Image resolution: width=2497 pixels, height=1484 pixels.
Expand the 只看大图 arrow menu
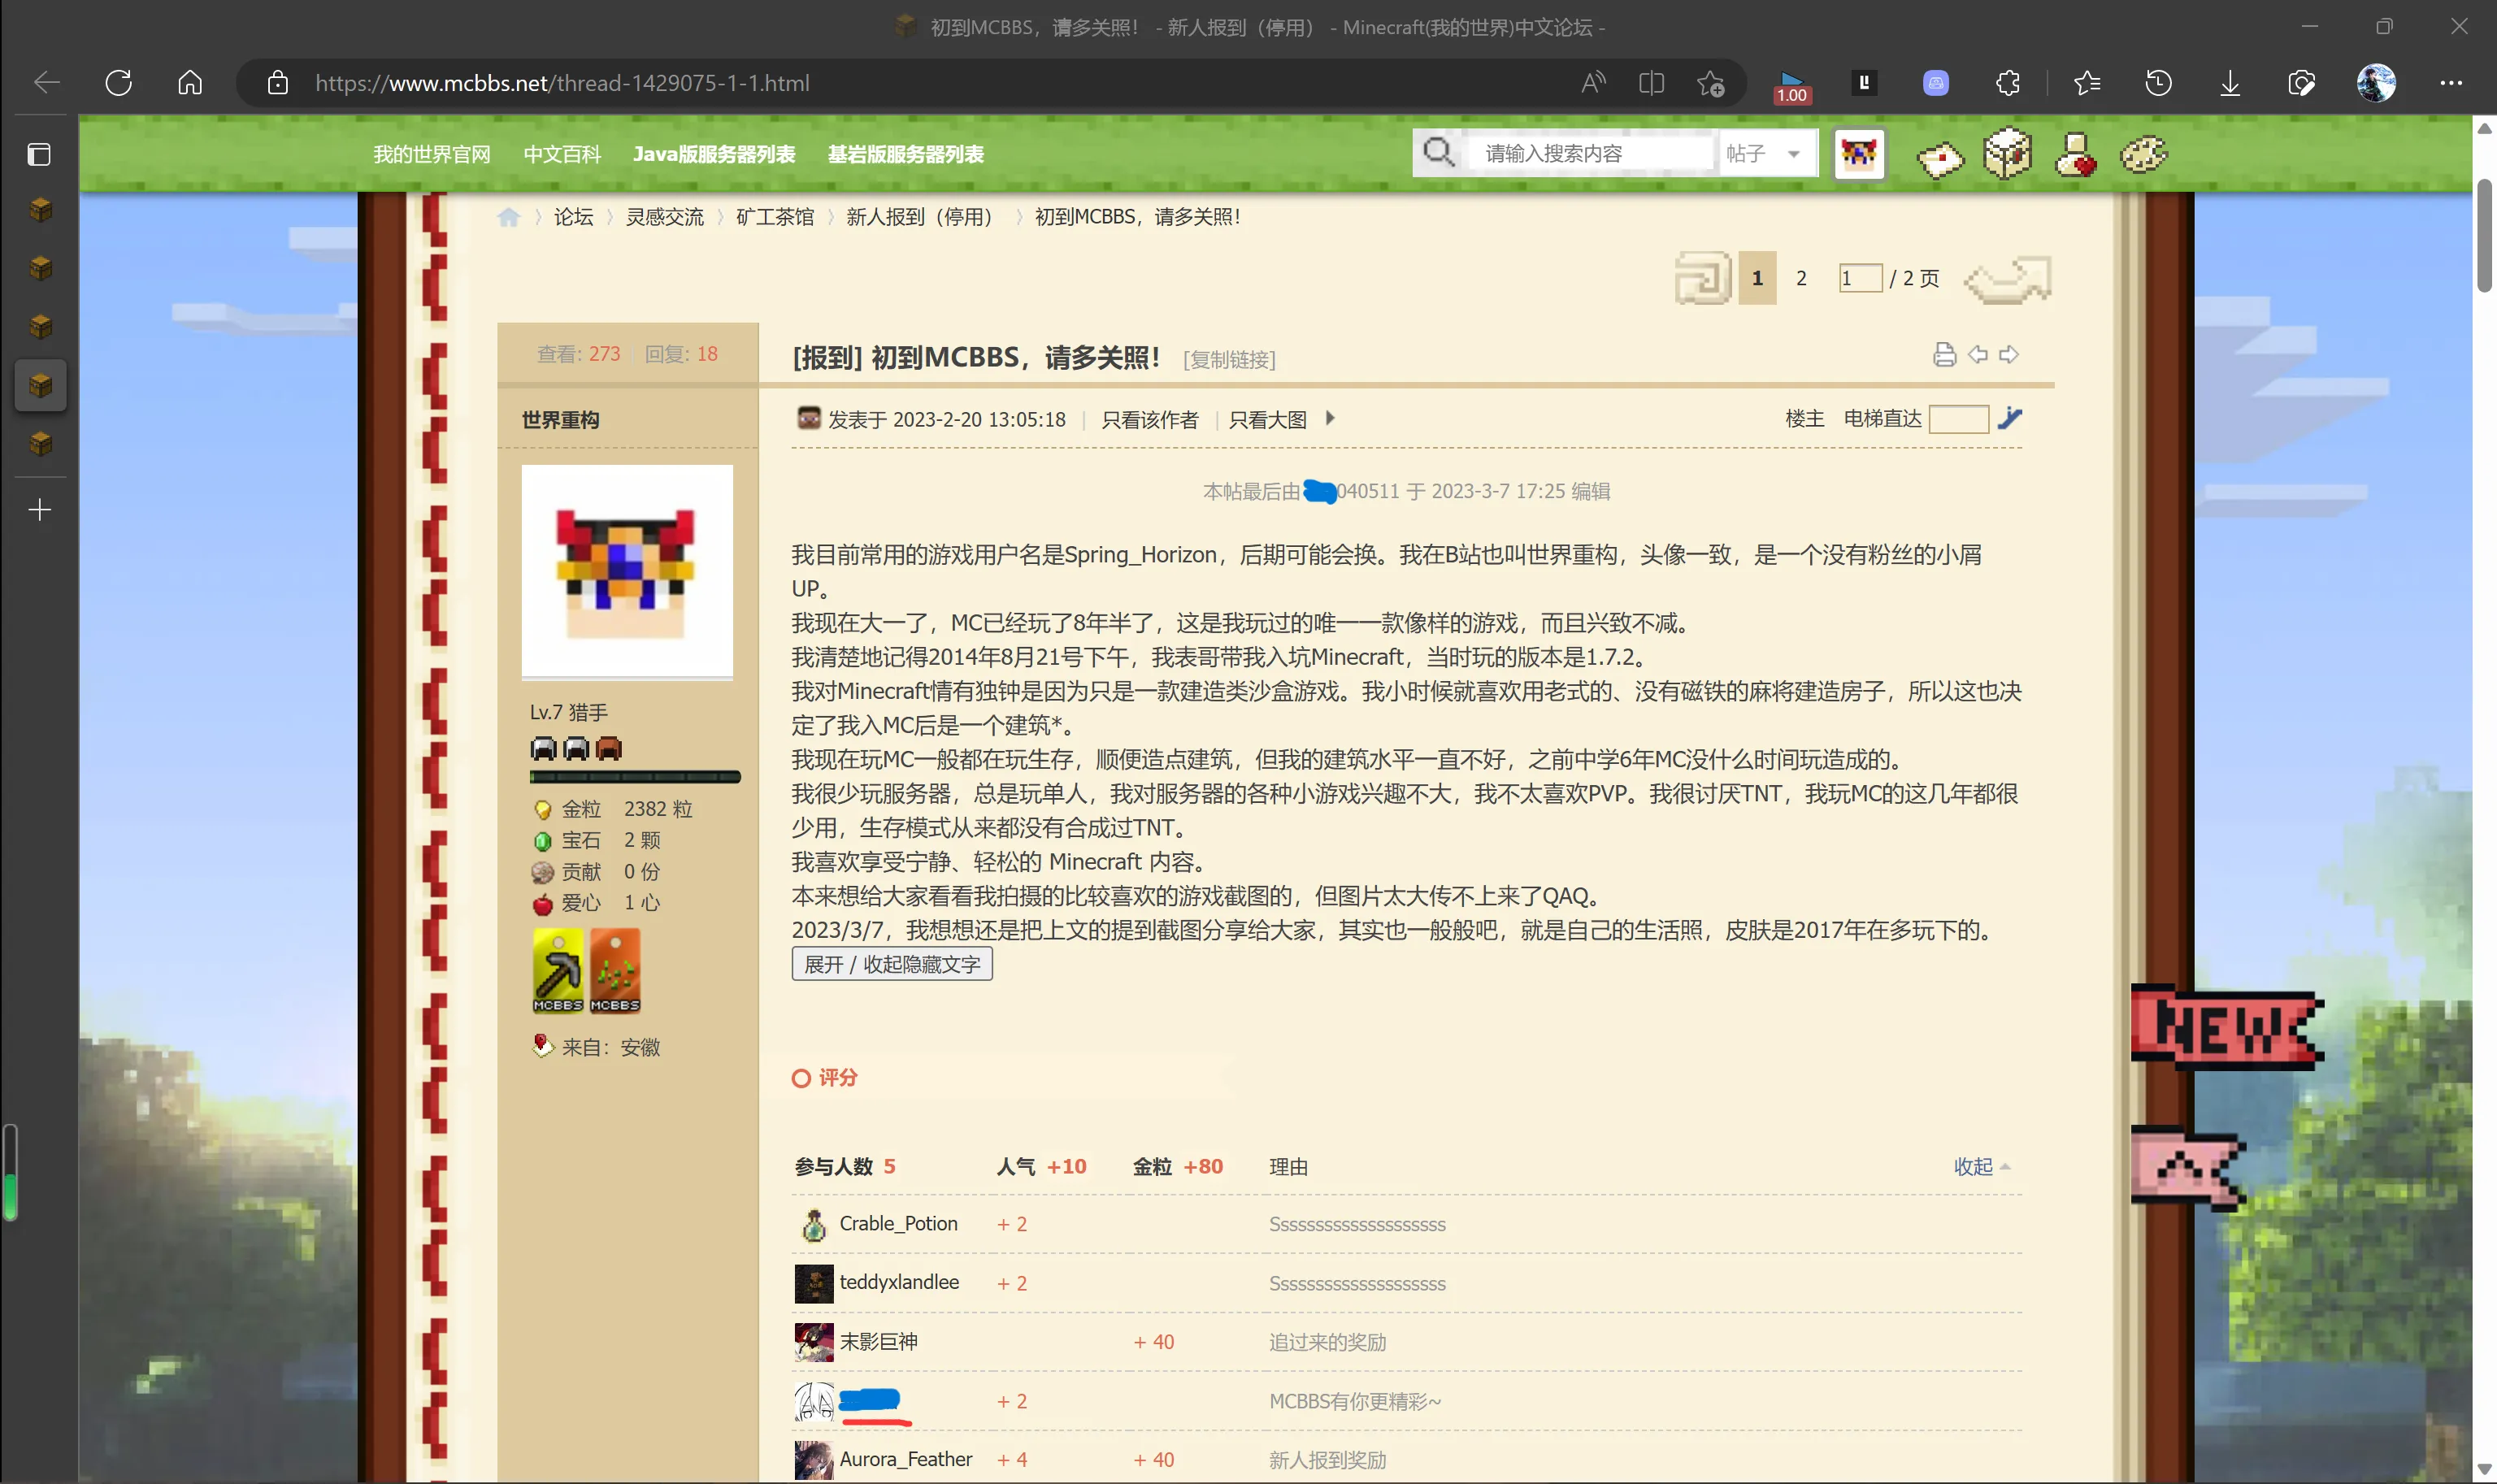pos(1330,418)
